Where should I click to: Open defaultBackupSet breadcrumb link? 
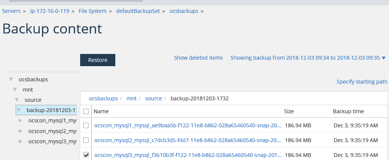point(138,11)
